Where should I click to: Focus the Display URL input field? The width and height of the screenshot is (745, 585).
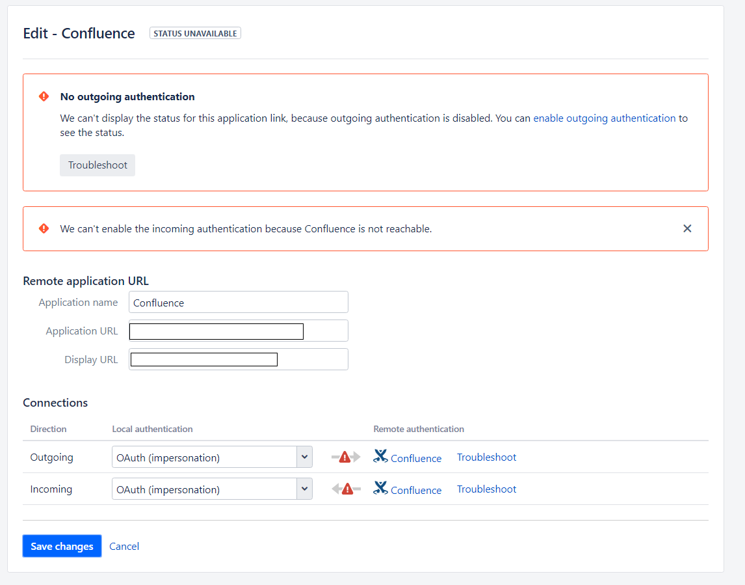click(x=239, y=360)
